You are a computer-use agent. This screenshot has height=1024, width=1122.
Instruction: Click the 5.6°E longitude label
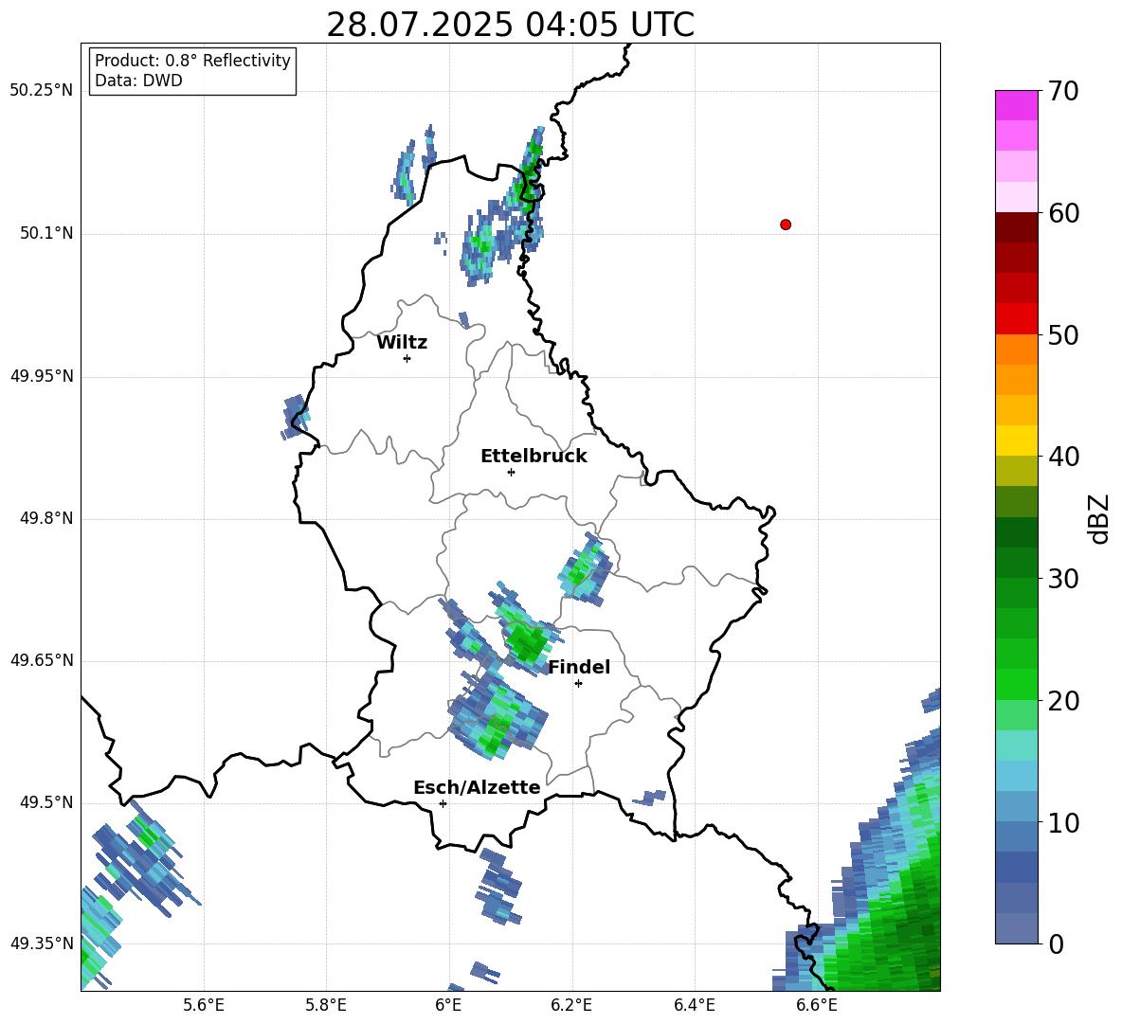pos(204,1005)
